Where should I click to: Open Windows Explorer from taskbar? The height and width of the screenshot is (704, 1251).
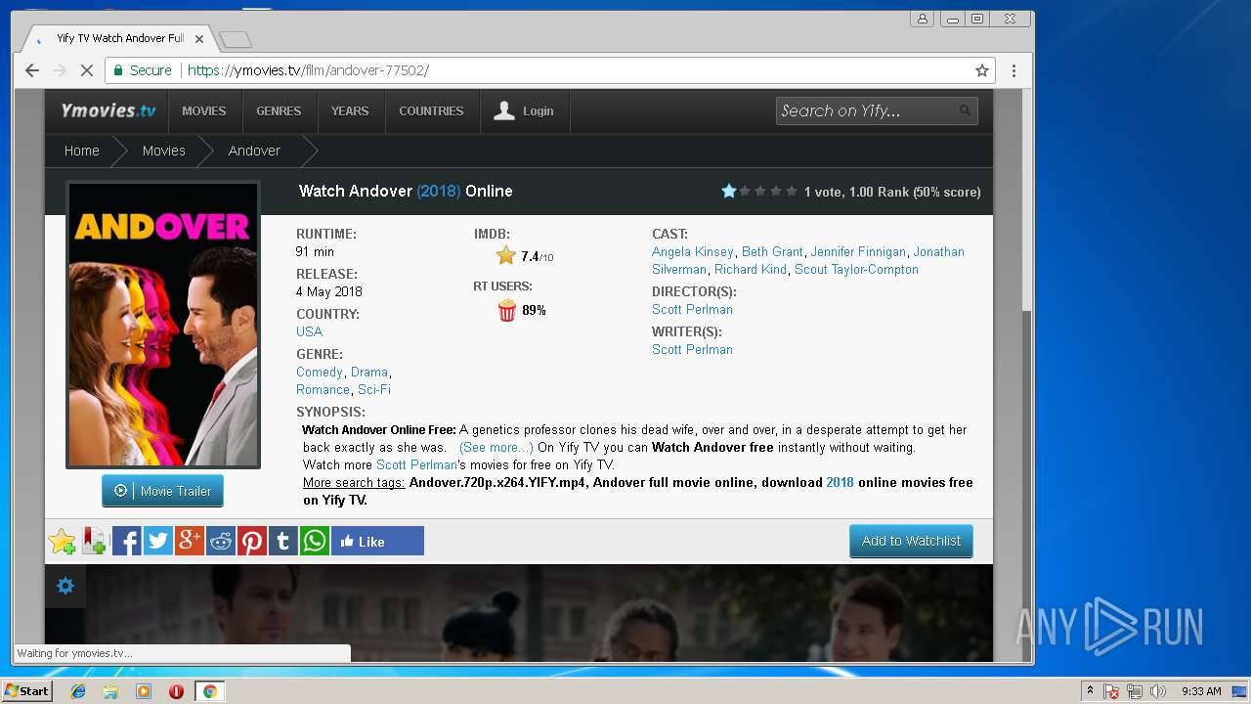coord(110,691)
